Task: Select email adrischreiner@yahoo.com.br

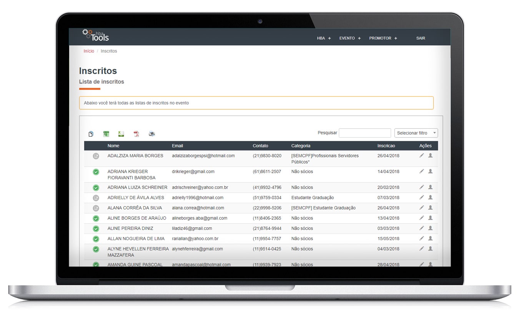Action: click(200, 187)
